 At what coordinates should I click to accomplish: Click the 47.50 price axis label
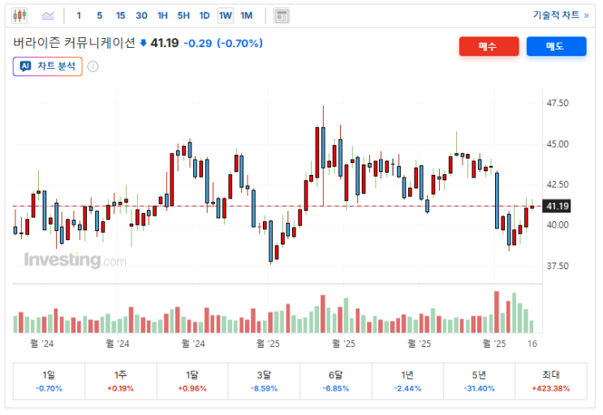(x=558, y=103)
